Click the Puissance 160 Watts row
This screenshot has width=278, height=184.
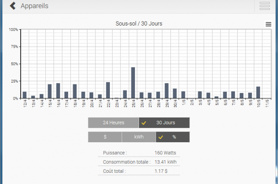[139, 153]
